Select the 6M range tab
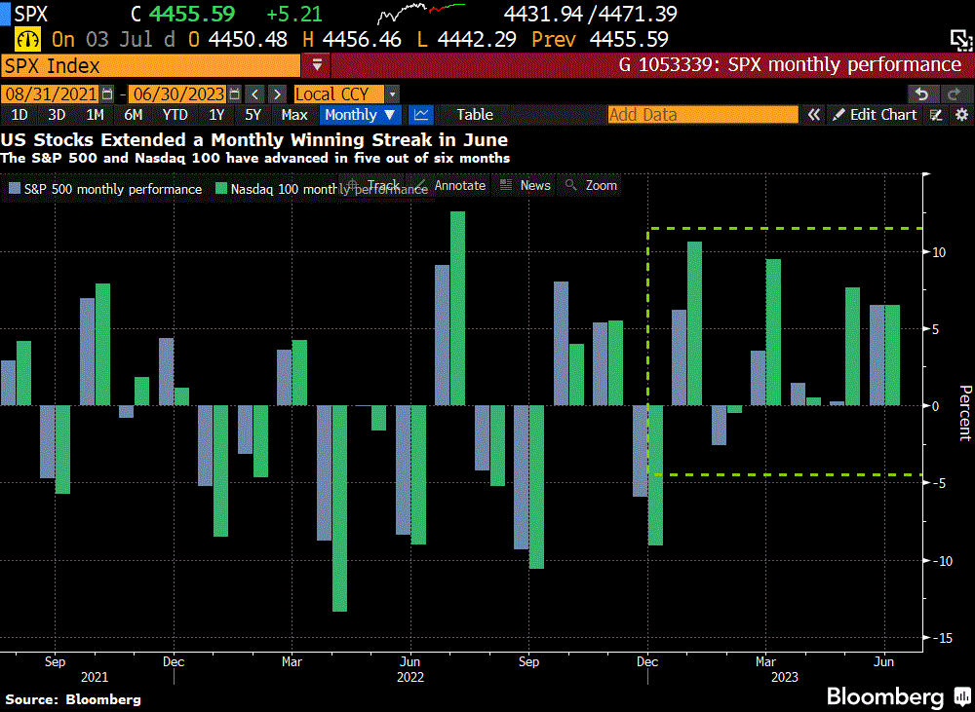This screenshot has height=712, width=975. [x=133, y=115]
